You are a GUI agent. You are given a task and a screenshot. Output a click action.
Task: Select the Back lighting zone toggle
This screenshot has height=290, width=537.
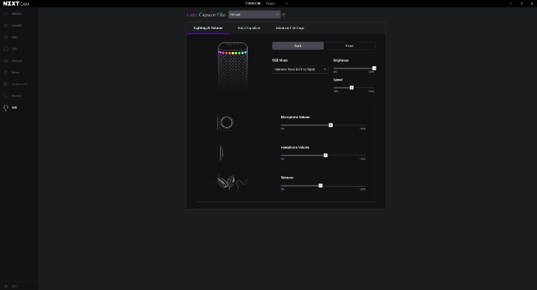tap(298, 46)
